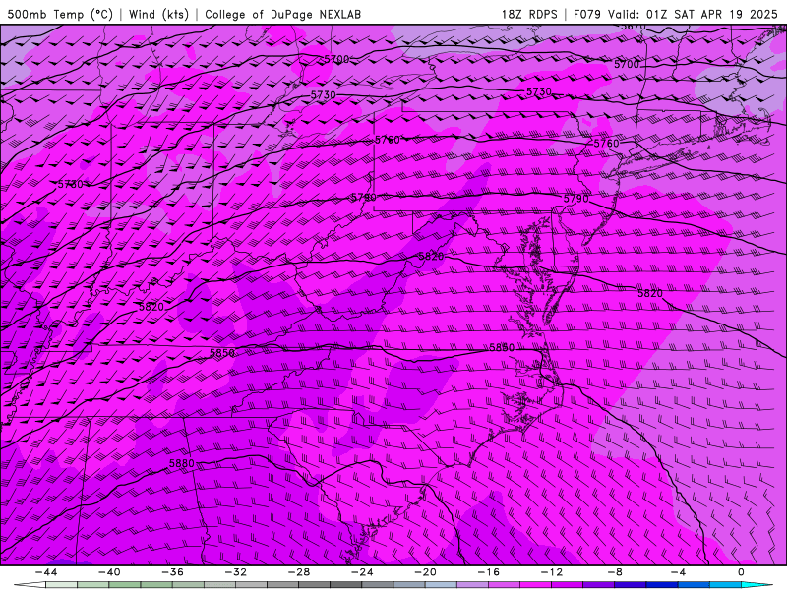Click the -32 colorbar tick label
This screenshot has width=787, height=590.
[x=235, y=572]
